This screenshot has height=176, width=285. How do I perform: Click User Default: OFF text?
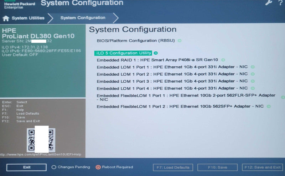click(20, 55)
